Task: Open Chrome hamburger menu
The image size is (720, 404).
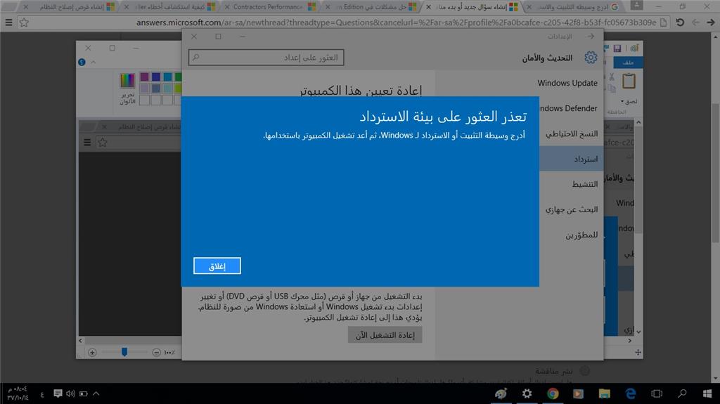Action: 8,22
